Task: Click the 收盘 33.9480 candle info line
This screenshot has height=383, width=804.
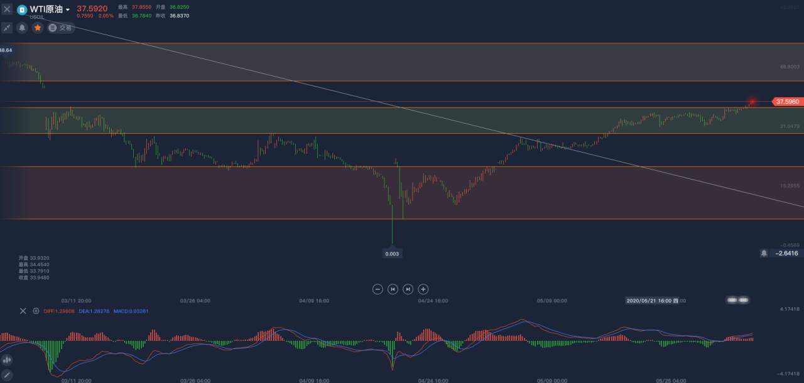Action: pos(34,277)
